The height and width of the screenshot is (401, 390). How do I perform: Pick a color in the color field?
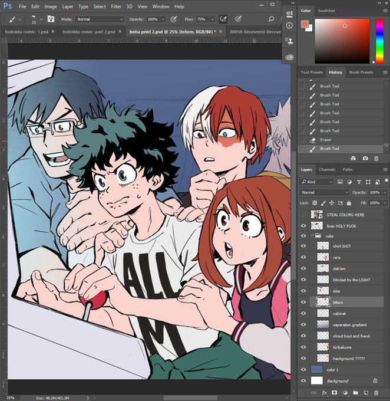[x=342, y=41]
